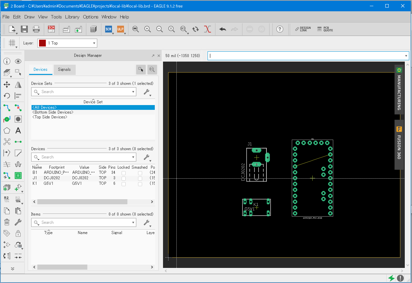Toggle Locked checkbox for J1
Viewport: 412px width, 283px height.
tap(124, 178)
